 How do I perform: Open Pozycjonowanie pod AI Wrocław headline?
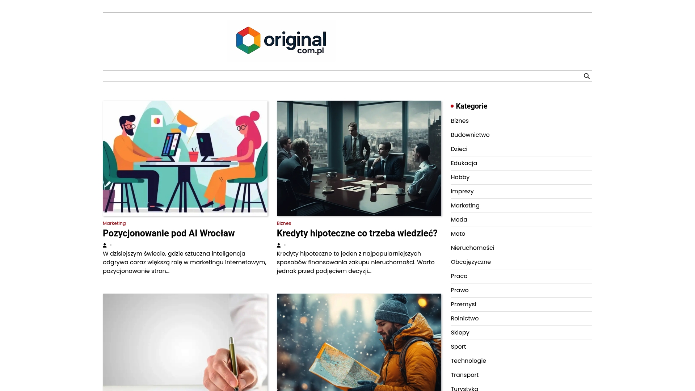pos(169,233)
